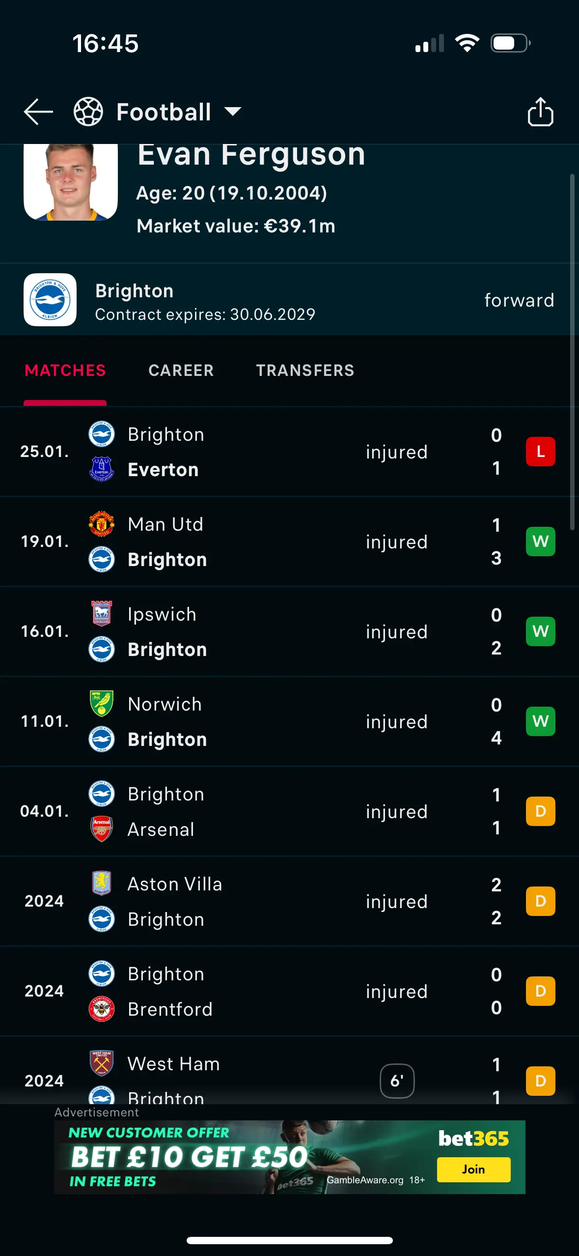Screen dimensions: 579x1256
Task: Tap the Ipswich crest icon
Action: pos(102,614)
